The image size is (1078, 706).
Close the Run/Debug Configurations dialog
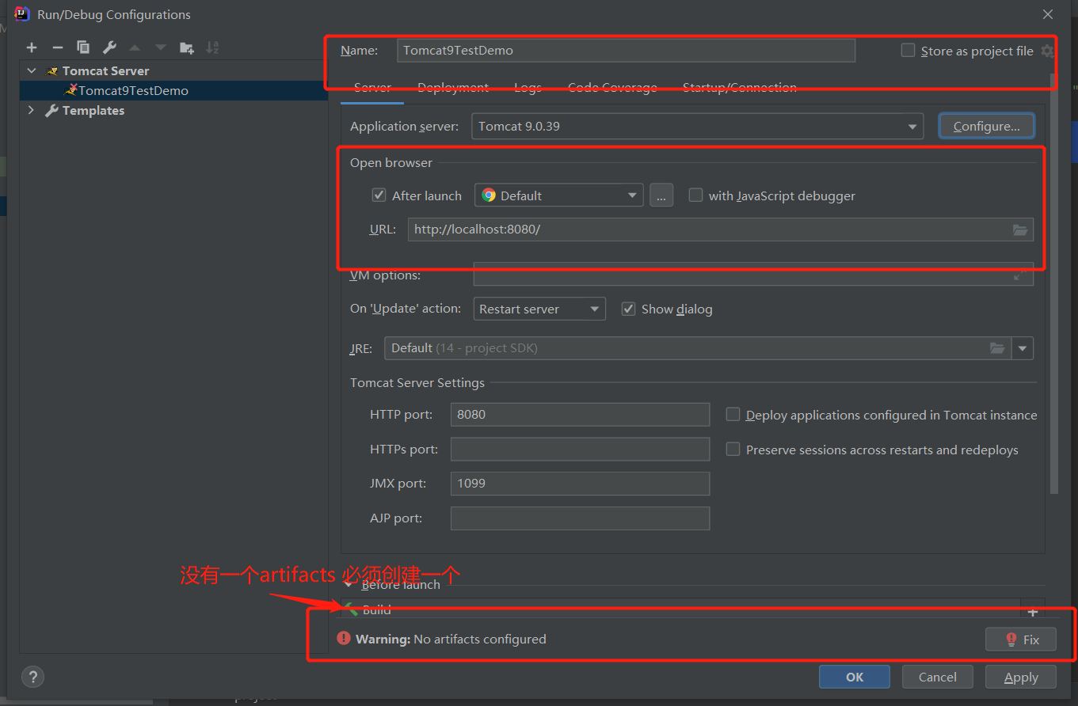pos(1048,14)
